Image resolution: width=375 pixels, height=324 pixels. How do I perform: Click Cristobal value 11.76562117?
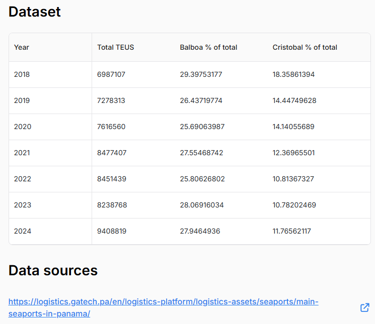pyautogui.click(x=292, y=231)
